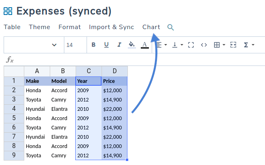Open the Format menu
This screenshot has height=165, width=265.
(70, 27)
